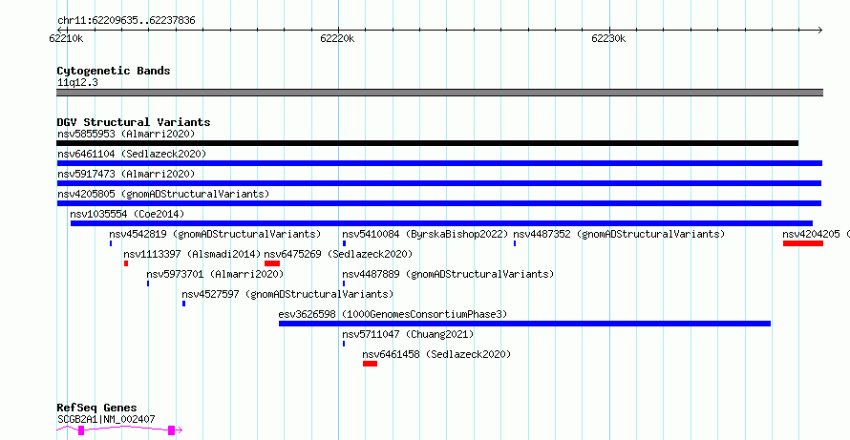The height and width of the screenshot is (440, 850).
Task: Open the nsv4487352 gnomAD variant label
Action: tap(619, 234)
